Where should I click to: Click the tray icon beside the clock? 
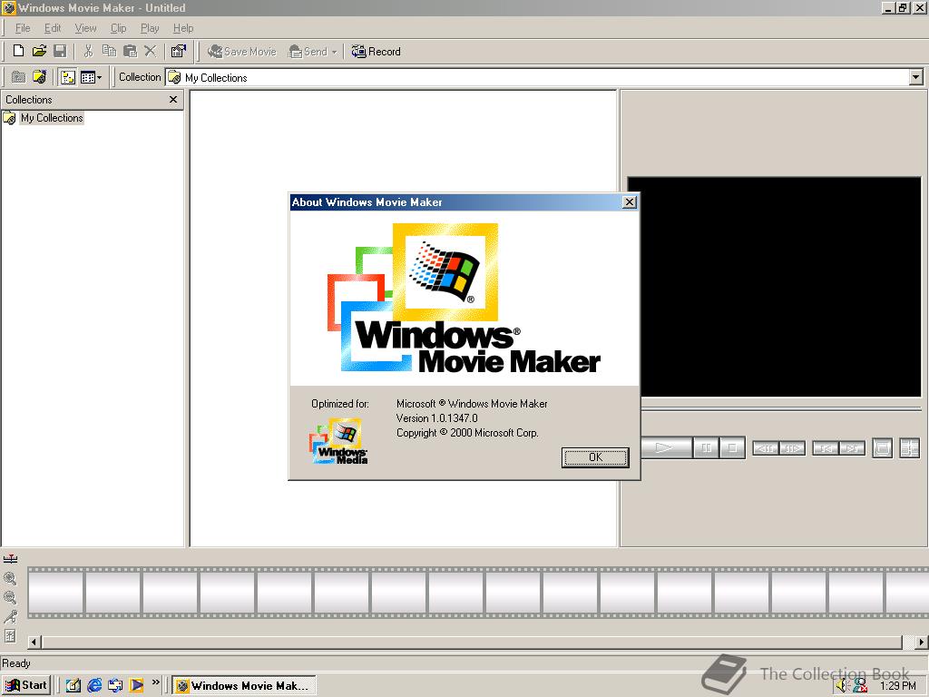pyautogui.click(x=860, y=686)
